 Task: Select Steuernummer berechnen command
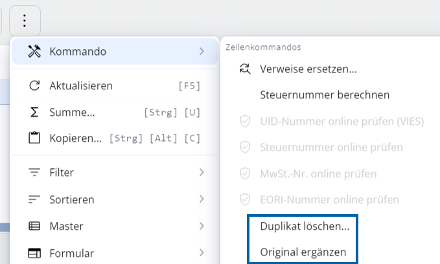(324, 95)
